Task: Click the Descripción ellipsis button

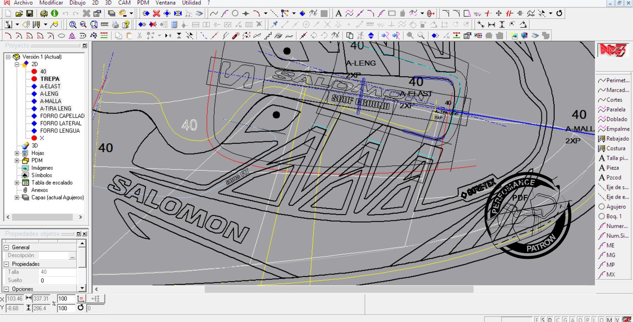Action: pos(73,256)
